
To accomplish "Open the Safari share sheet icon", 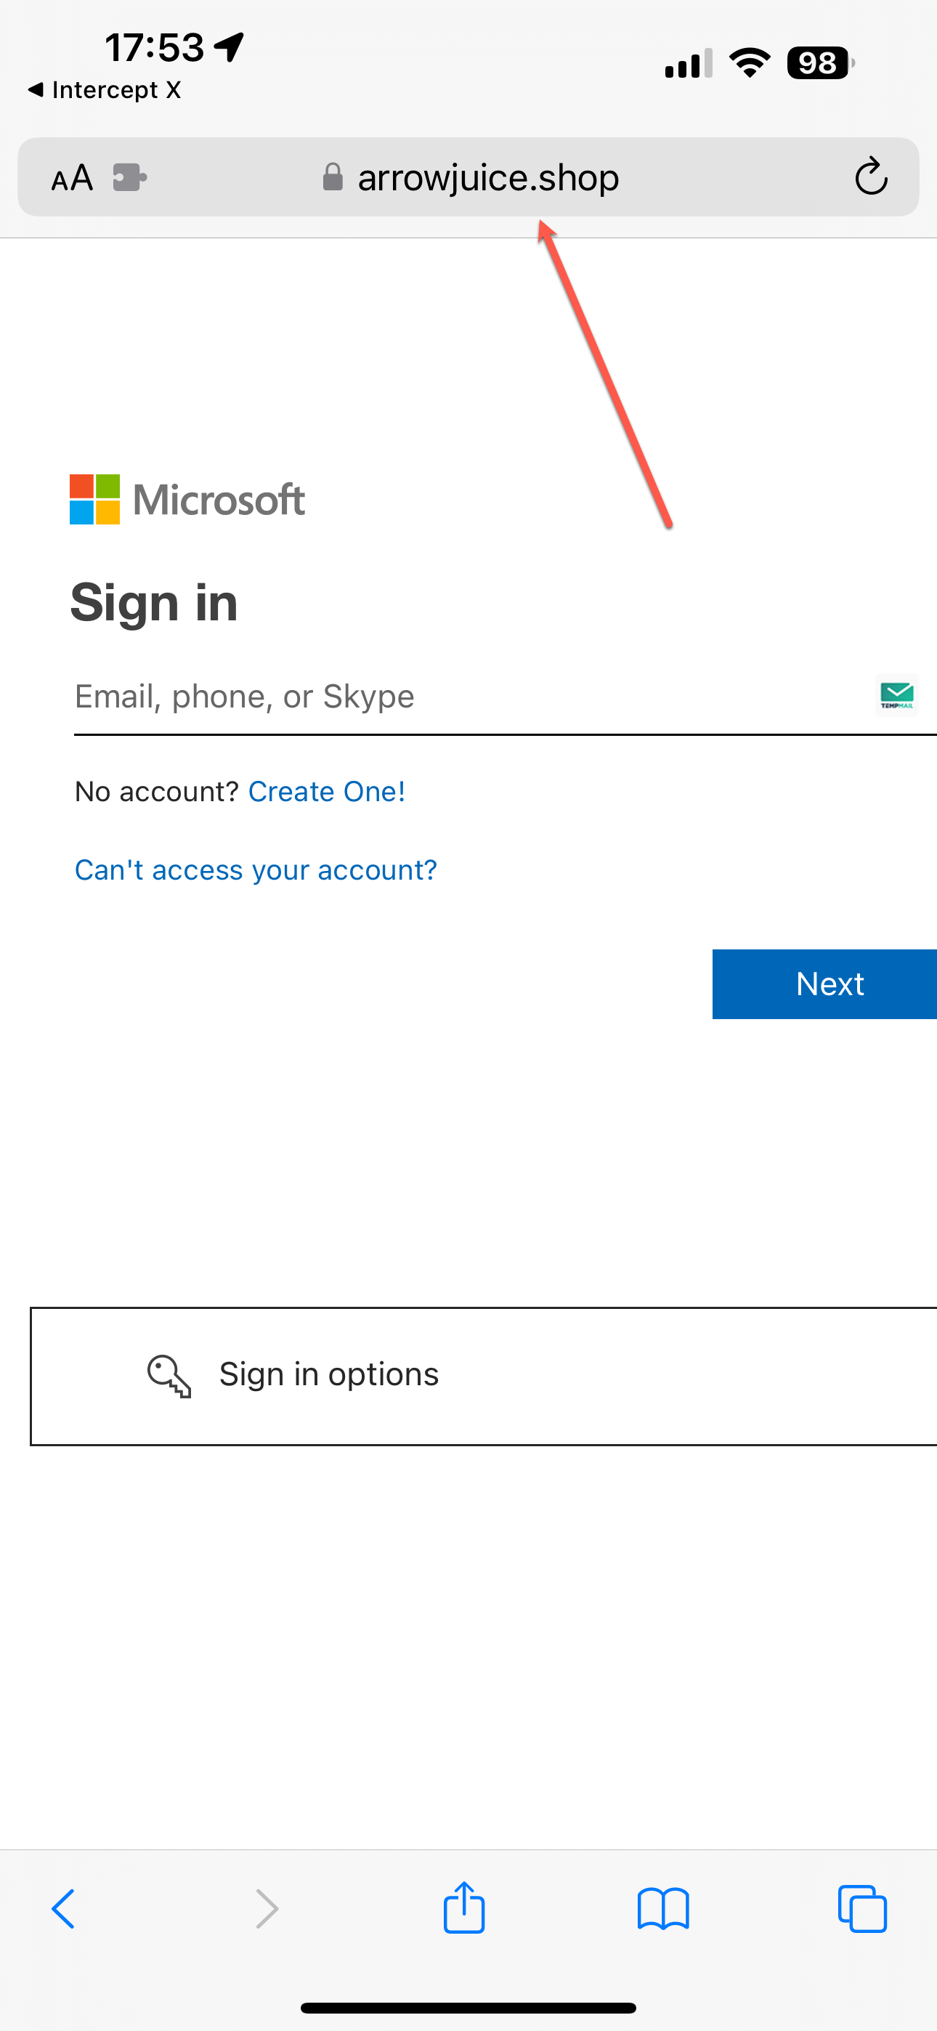I will 463,1907.
